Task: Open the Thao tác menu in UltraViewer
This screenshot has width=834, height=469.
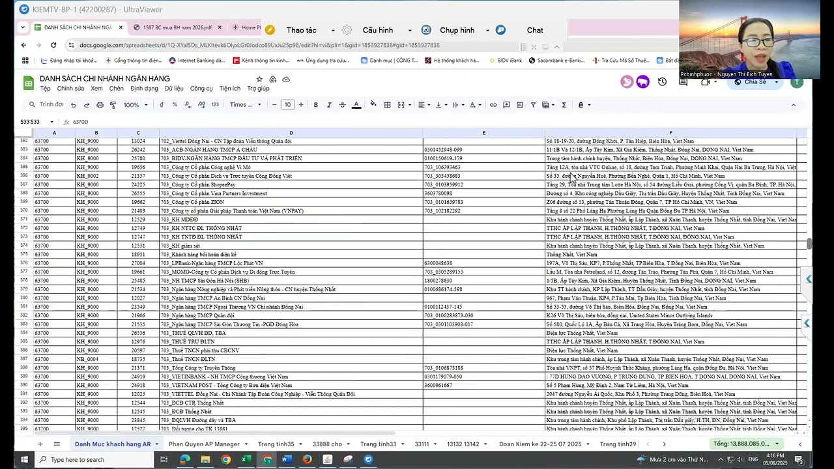Action: point(300,30)
